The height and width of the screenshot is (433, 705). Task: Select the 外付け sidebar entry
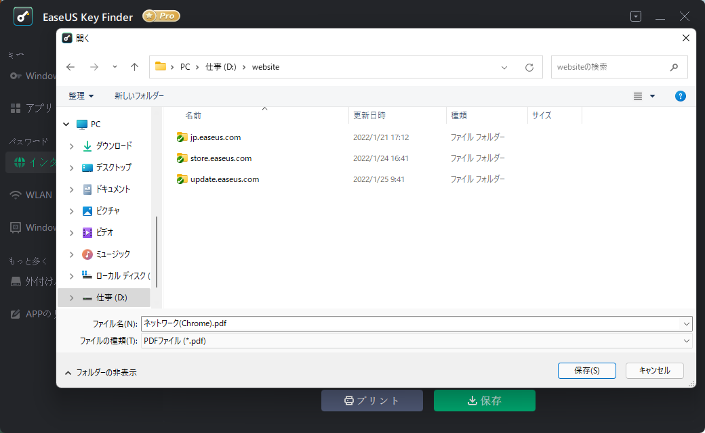point(32,281)
